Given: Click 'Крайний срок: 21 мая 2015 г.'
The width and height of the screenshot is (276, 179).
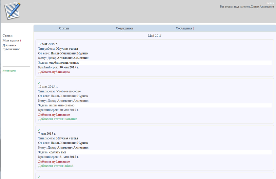Looking at the screenshot, I should (58, 157).
